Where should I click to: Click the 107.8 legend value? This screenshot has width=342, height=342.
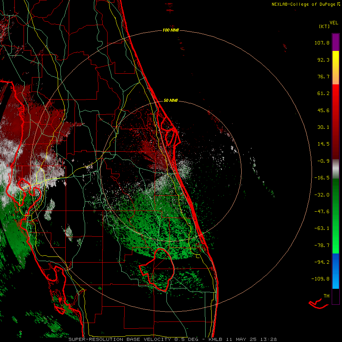click(x=322, y=43)
